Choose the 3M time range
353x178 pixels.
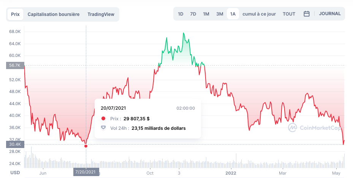click(220, 14)
